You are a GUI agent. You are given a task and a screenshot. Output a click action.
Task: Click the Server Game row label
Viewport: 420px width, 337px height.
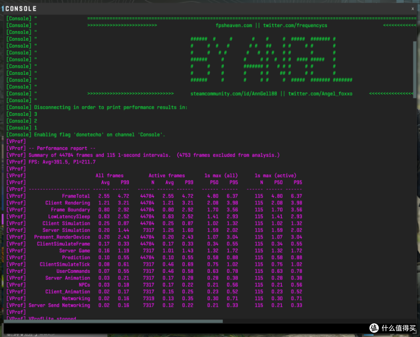click(x=74, y=251)
